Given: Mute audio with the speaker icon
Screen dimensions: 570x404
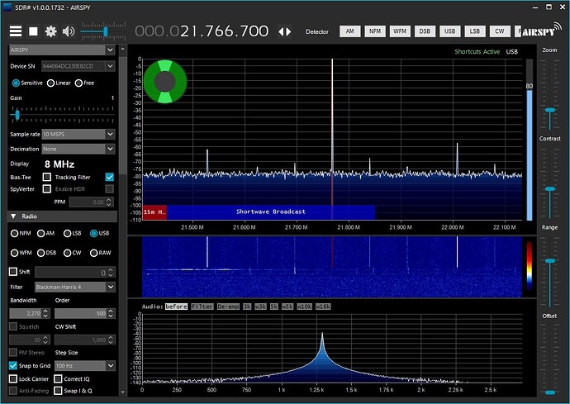Looking at the screenshot, I should pos(68,31).
